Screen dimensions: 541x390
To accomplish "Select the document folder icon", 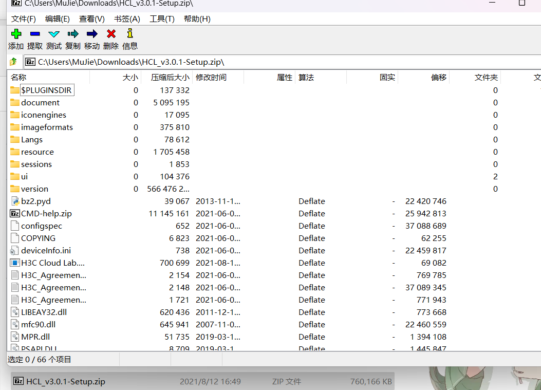I will tap(15, 102).
